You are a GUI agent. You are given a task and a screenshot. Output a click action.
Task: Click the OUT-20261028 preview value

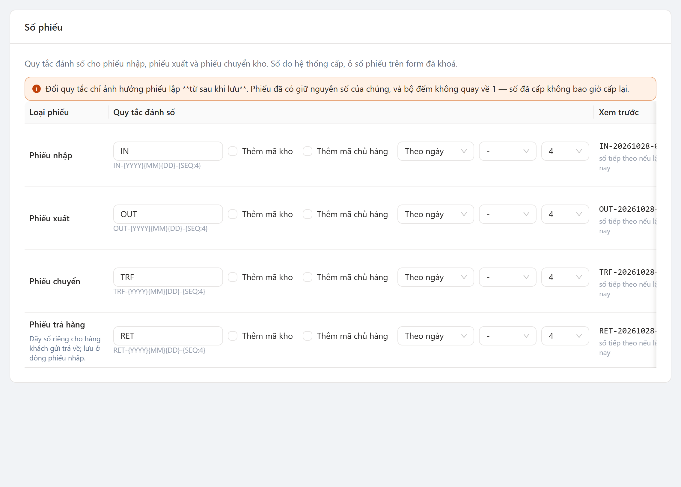(x=628, y=209)
